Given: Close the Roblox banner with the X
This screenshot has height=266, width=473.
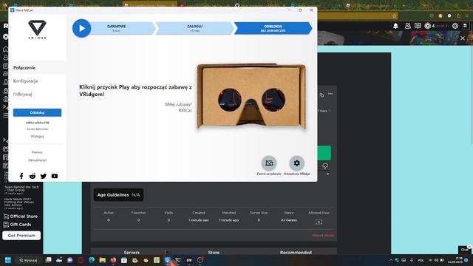Looking at the screenshot, I should 463,38.
